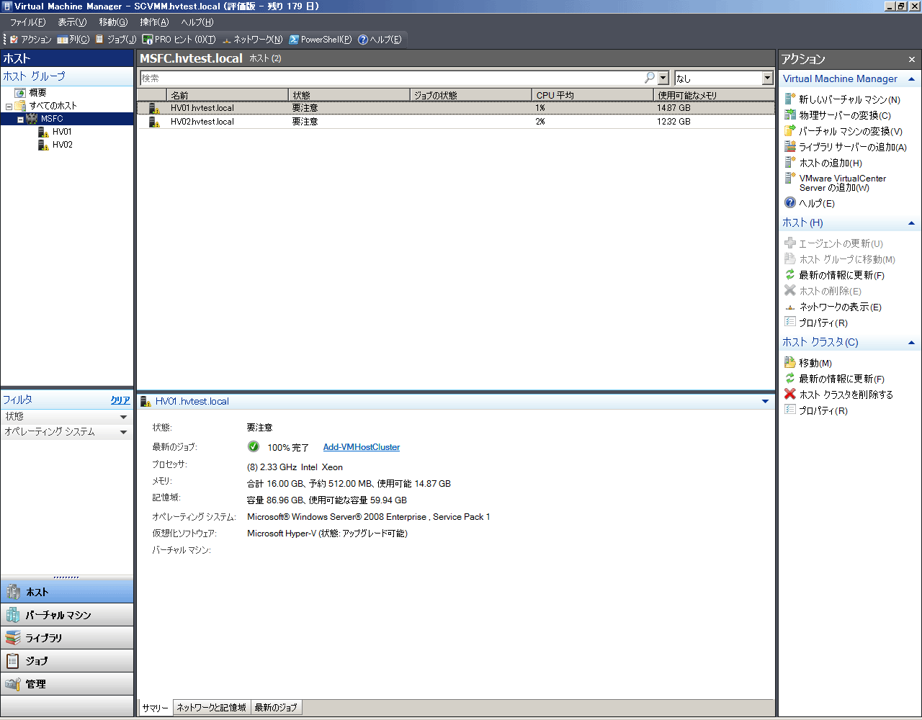Open host プロパティ(R) action

[x=816, y=323]
